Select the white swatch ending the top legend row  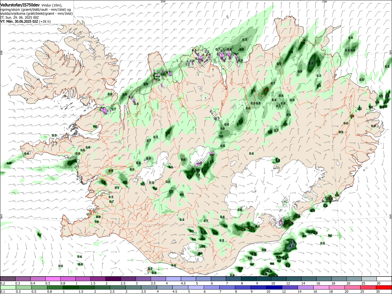[x=384, y=279]
